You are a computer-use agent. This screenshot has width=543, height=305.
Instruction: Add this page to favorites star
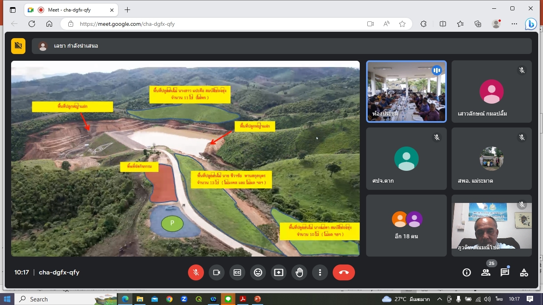402,24
